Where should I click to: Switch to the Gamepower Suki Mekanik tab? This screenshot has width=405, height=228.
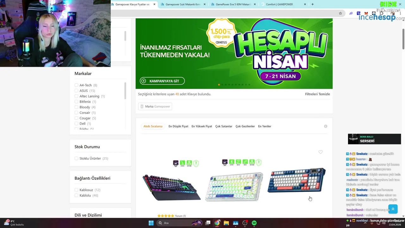coord(183,4)
